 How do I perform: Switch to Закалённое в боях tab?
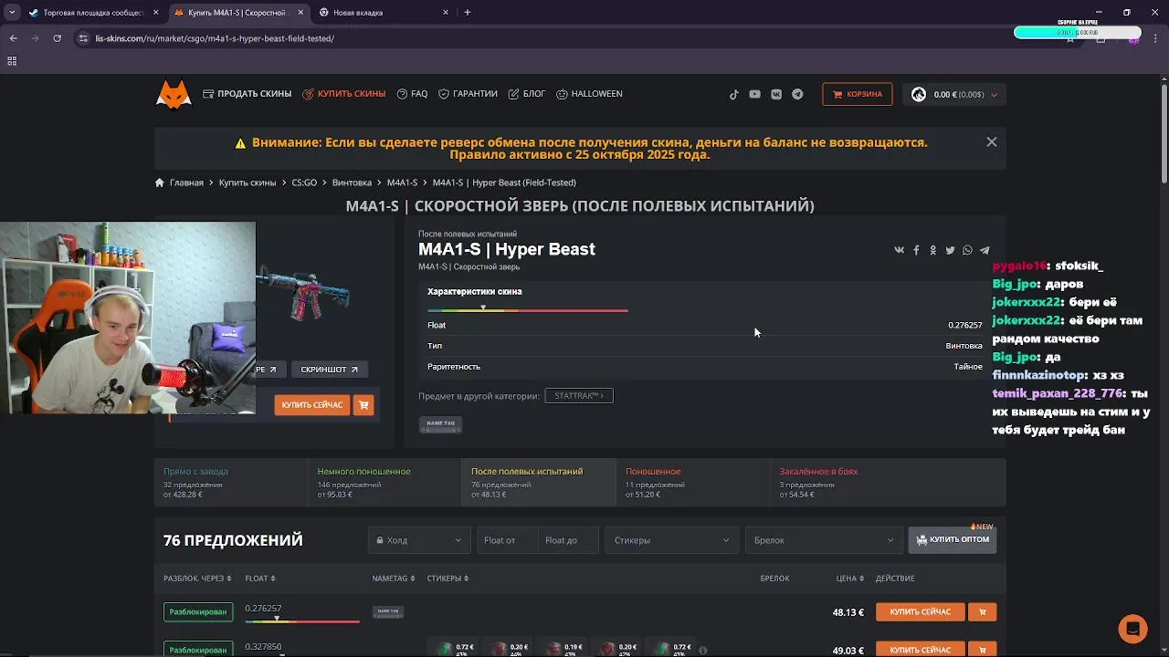pos(888,483)
